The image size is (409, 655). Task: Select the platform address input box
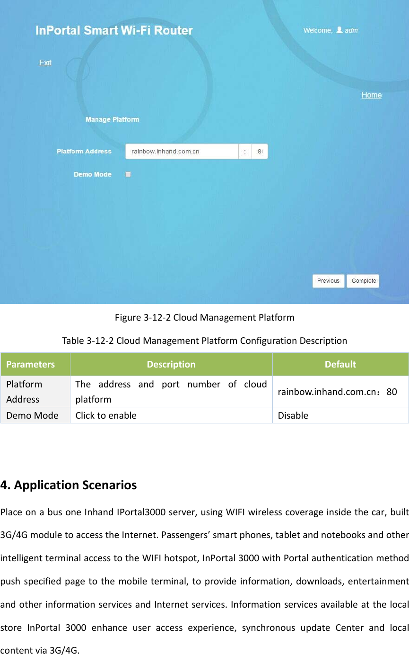(x=182, y=151)
